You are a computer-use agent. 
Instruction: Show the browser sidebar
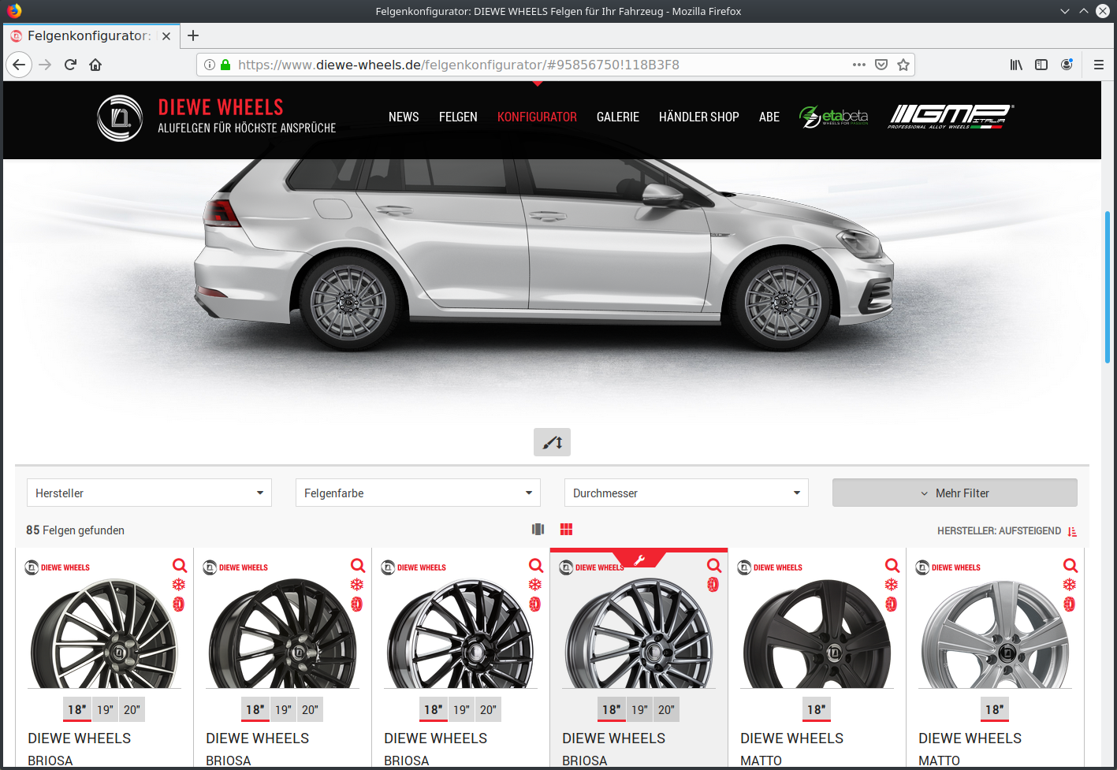coord(1041,65)
